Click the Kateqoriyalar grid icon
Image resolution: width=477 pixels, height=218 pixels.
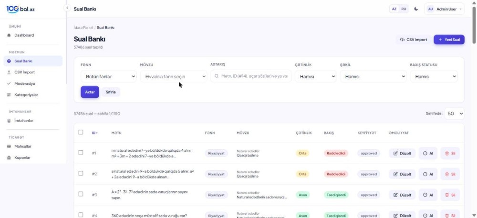pyautogui.click(x=9, y=95)
